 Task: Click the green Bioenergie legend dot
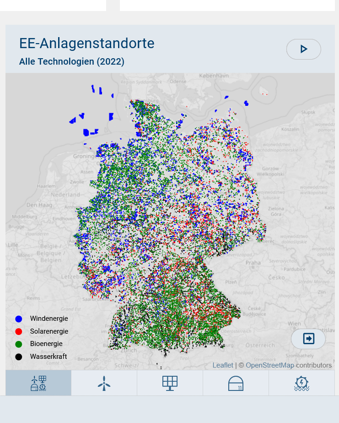click(x=19, y=344)
